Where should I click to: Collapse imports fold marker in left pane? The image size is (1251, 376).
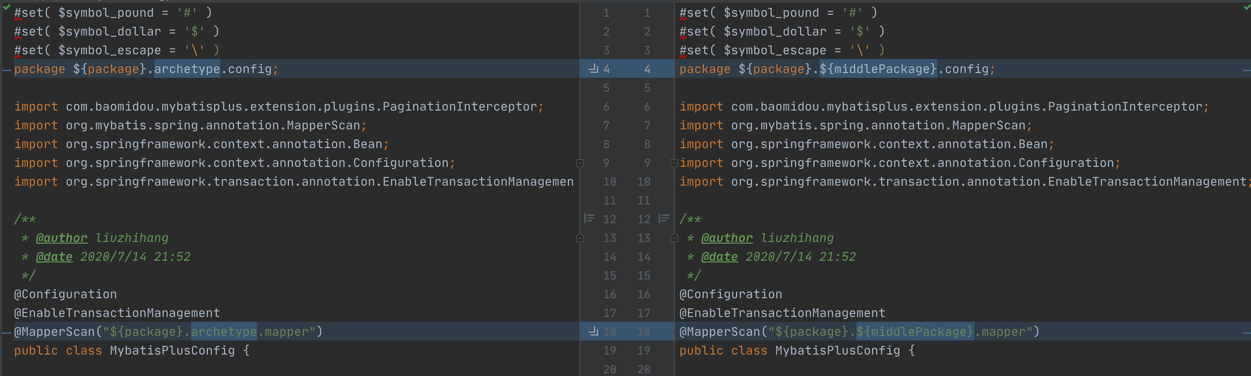(x=579, y=163)
